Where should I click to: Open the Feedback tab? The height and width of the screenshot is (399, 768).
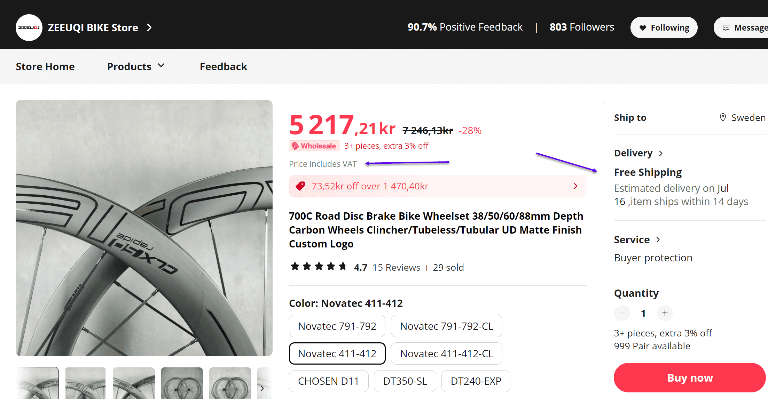click(x=224, y=66)
